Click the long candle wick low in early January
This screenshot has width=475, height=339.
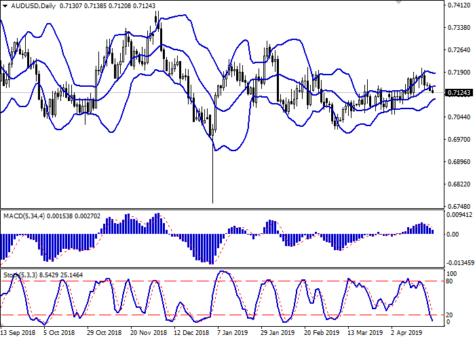tap(212, 202)
